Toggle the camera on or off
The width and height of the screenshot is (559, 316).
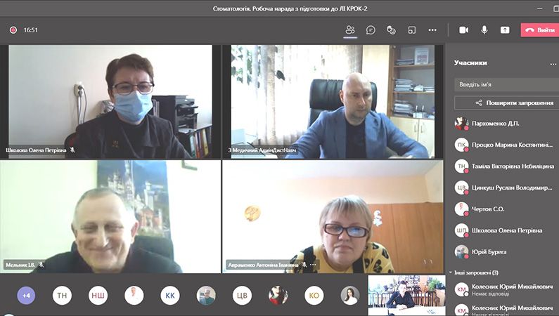(x=464, y=30)
